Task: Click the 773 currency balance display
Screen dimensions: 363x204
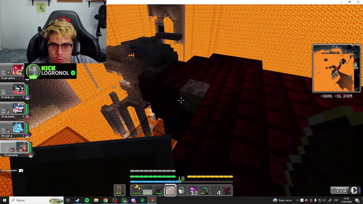Action: coord(345,190)
